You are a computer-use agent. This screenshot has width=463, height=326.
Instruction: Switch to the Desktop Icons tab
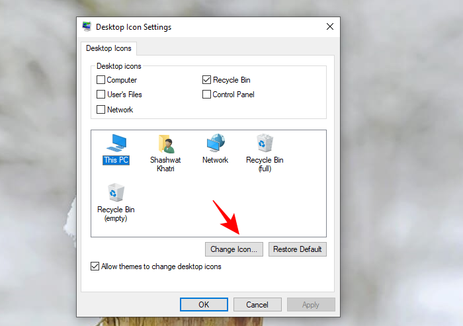pos(108,48)
